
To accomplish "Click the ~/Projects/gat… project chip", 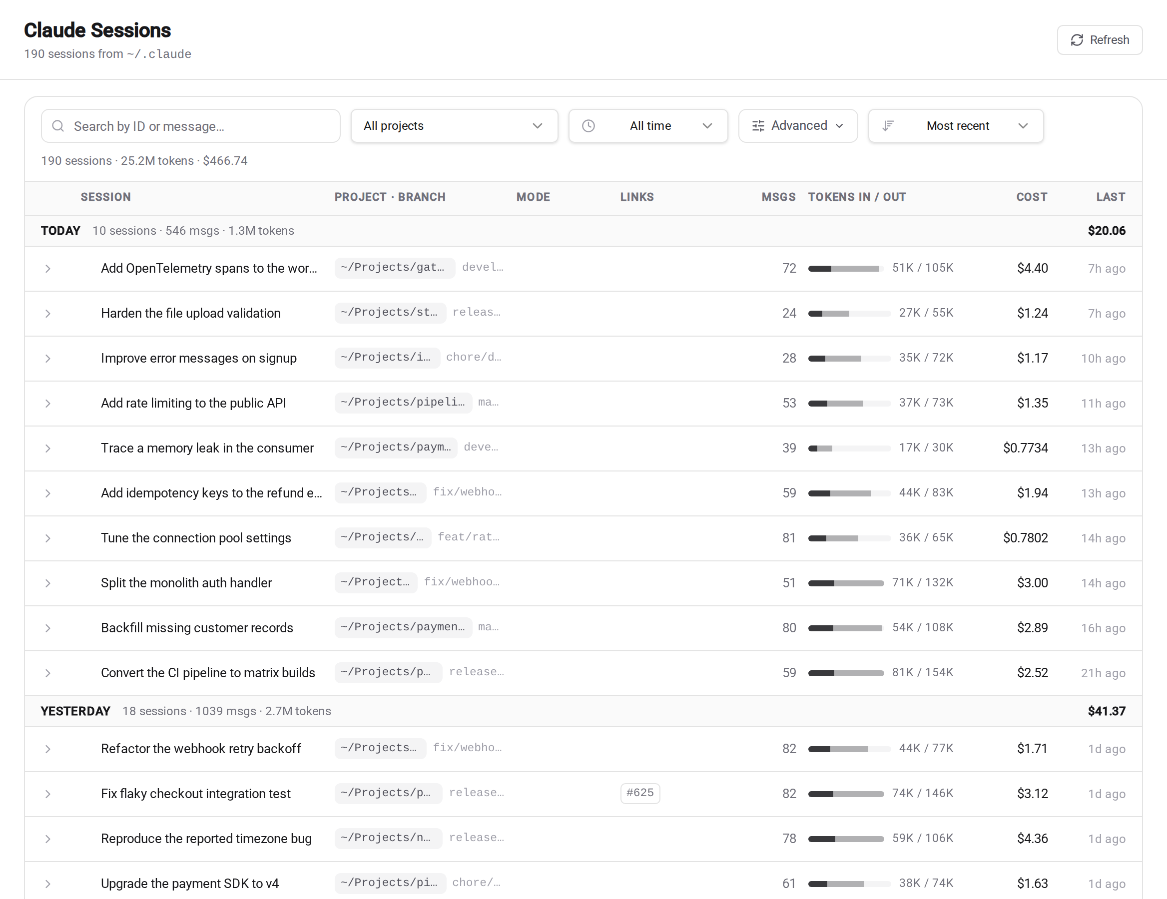I will [x=394, y=268].
